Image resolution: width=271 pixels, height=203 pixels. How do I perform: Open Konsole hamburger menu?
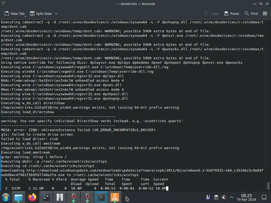pos(265,13)
